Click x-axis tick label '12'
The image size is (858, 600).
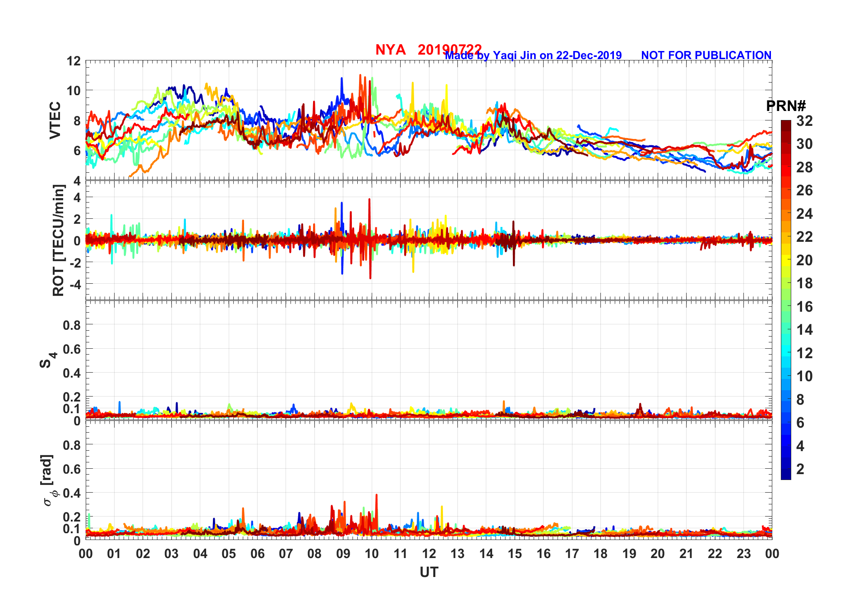pos(429,554)
